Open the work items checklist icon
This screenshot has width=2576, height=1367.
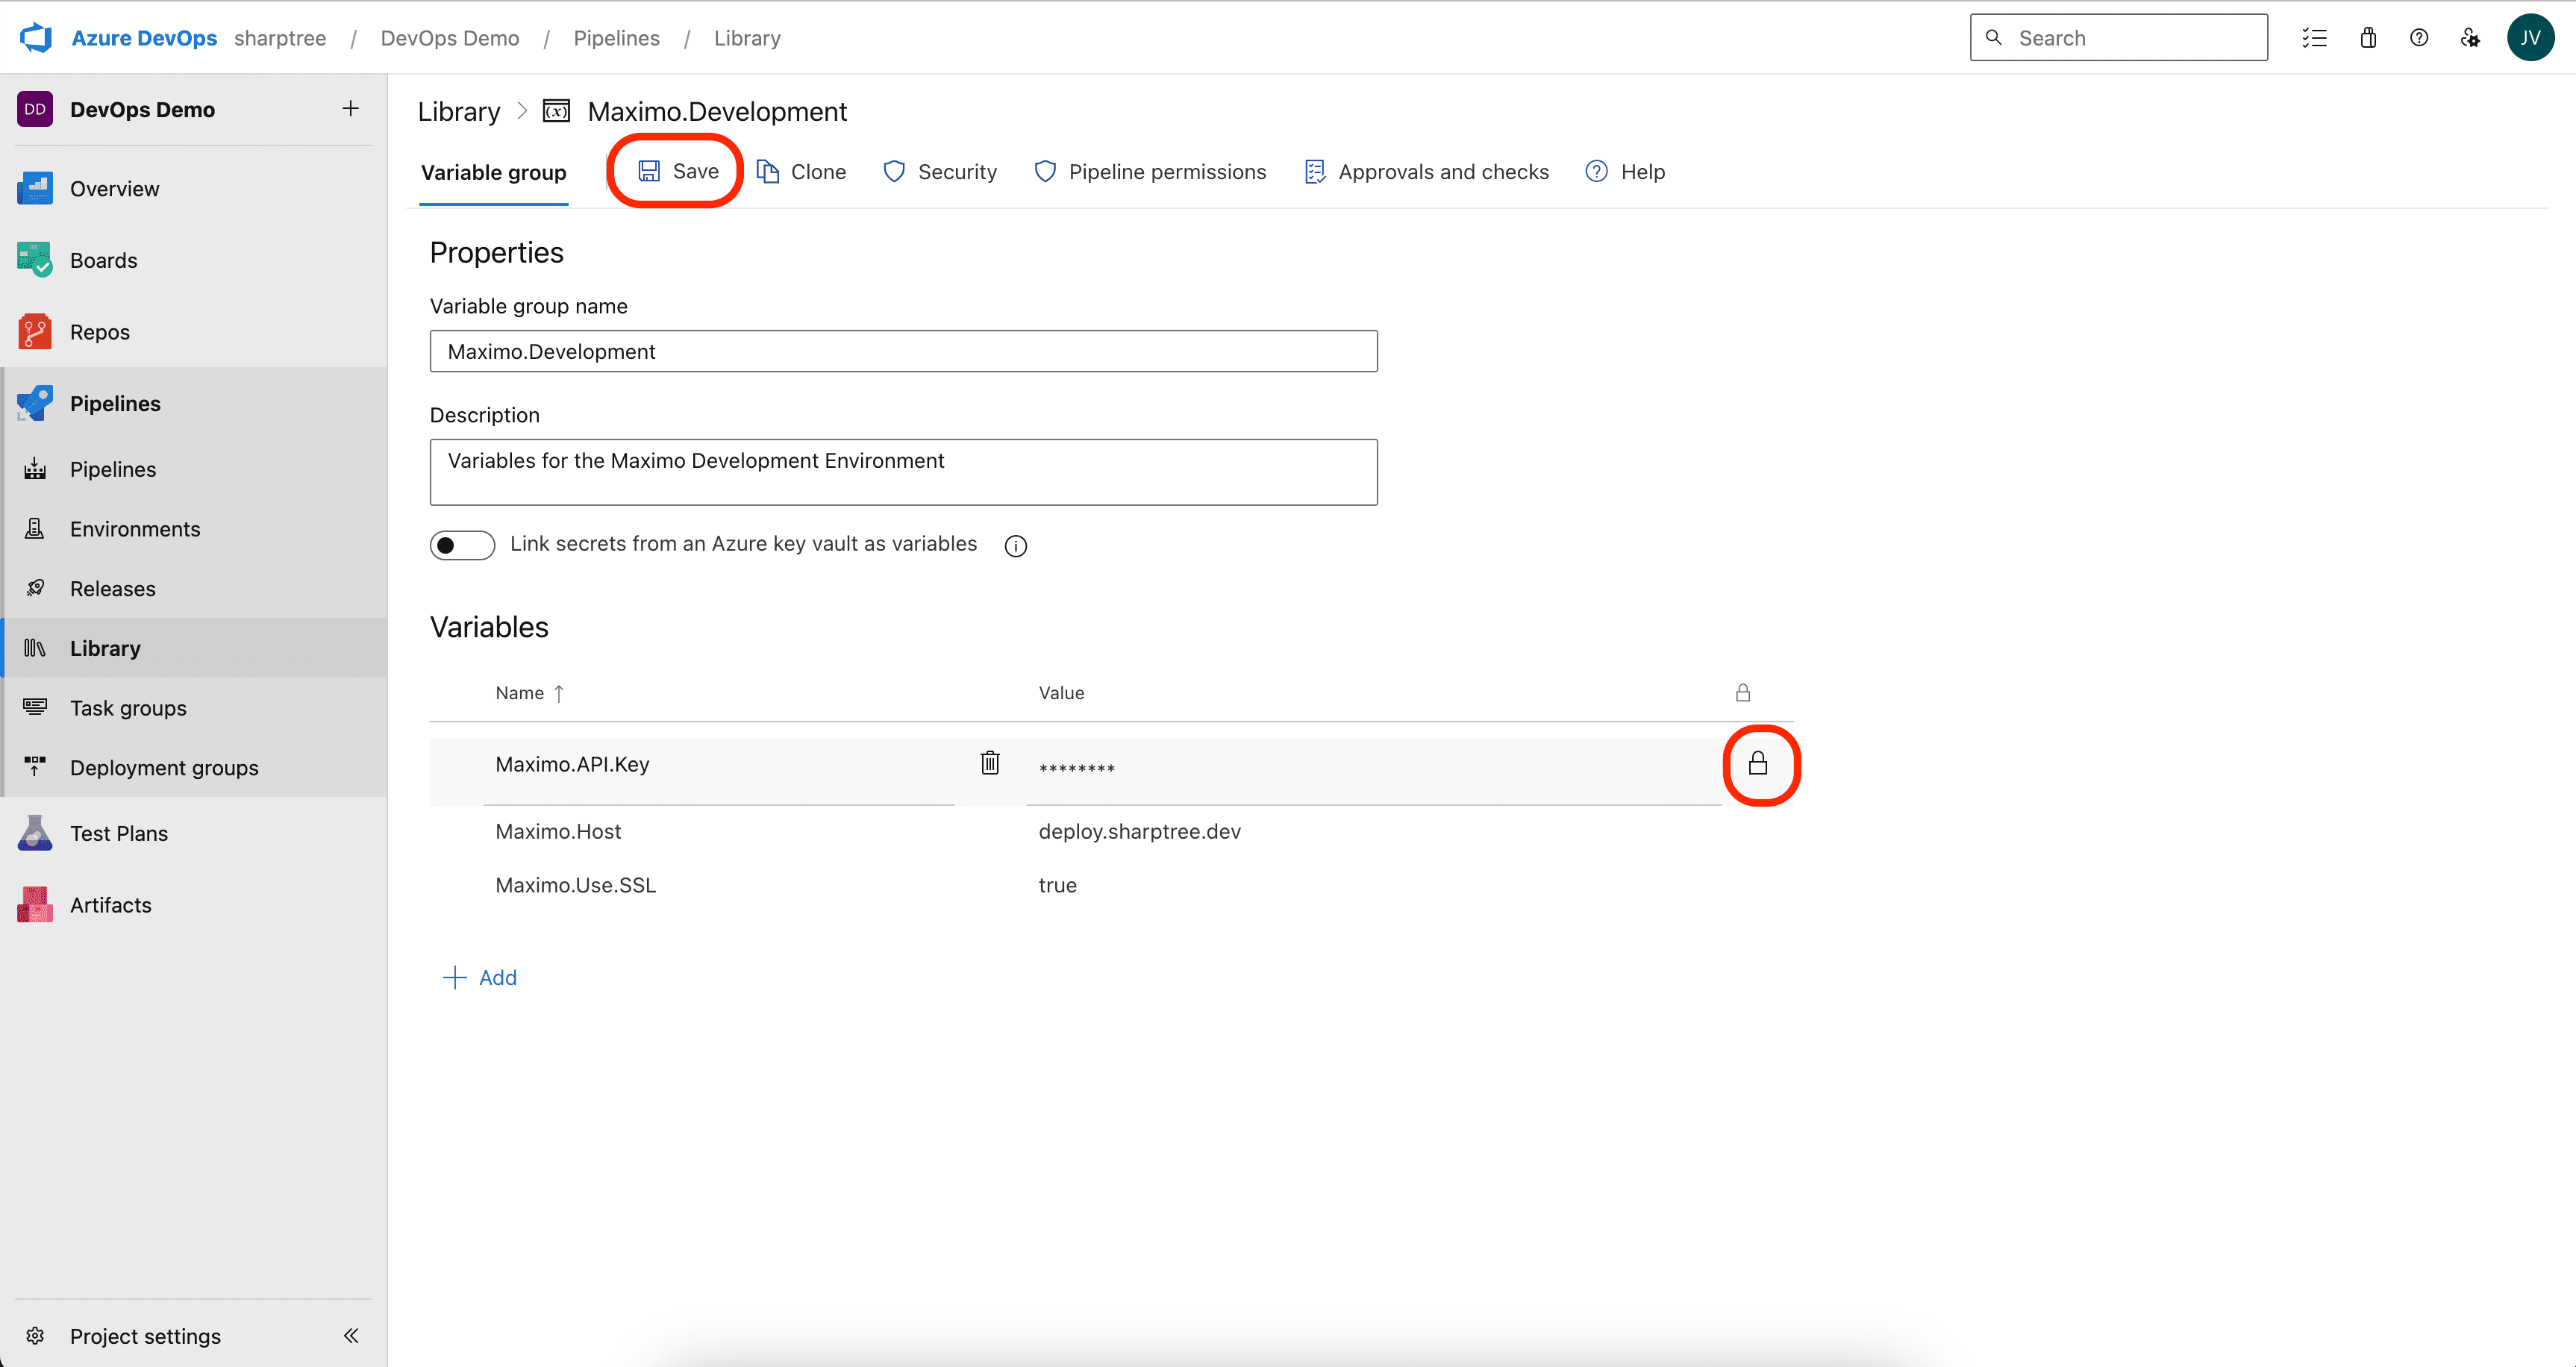2314,38
